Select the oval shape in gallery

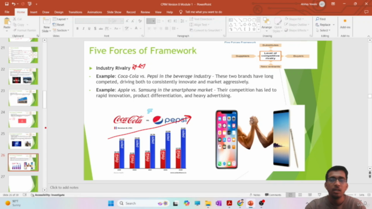[249, 20]
